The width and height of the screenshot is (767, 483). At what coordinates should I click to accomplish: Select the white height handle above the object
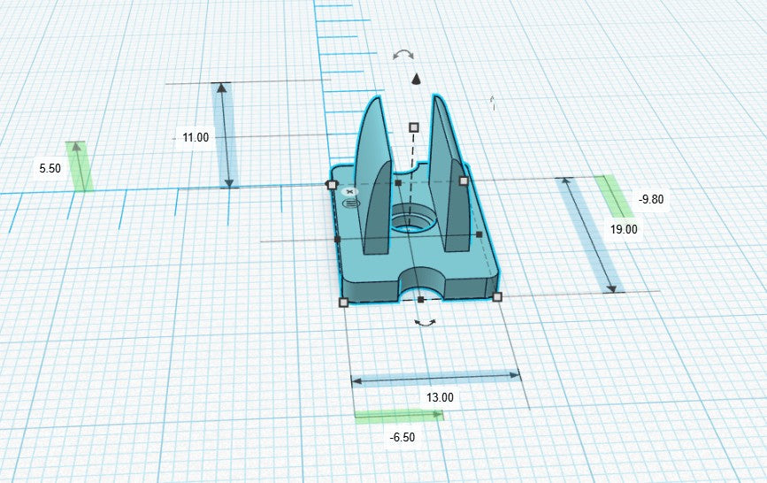(414, 127)
